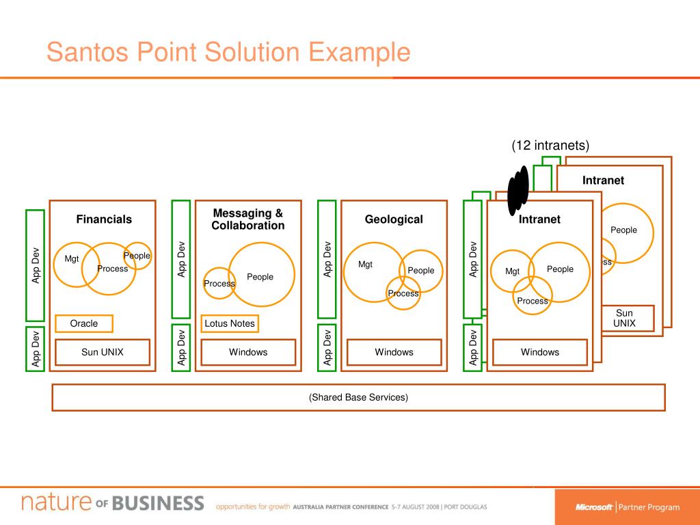Viewport: 700px width, 525px height.
Task: Click the "AUSTRALIA PARTNER CONFERENCE" footer text
Action: coord(340,507)
